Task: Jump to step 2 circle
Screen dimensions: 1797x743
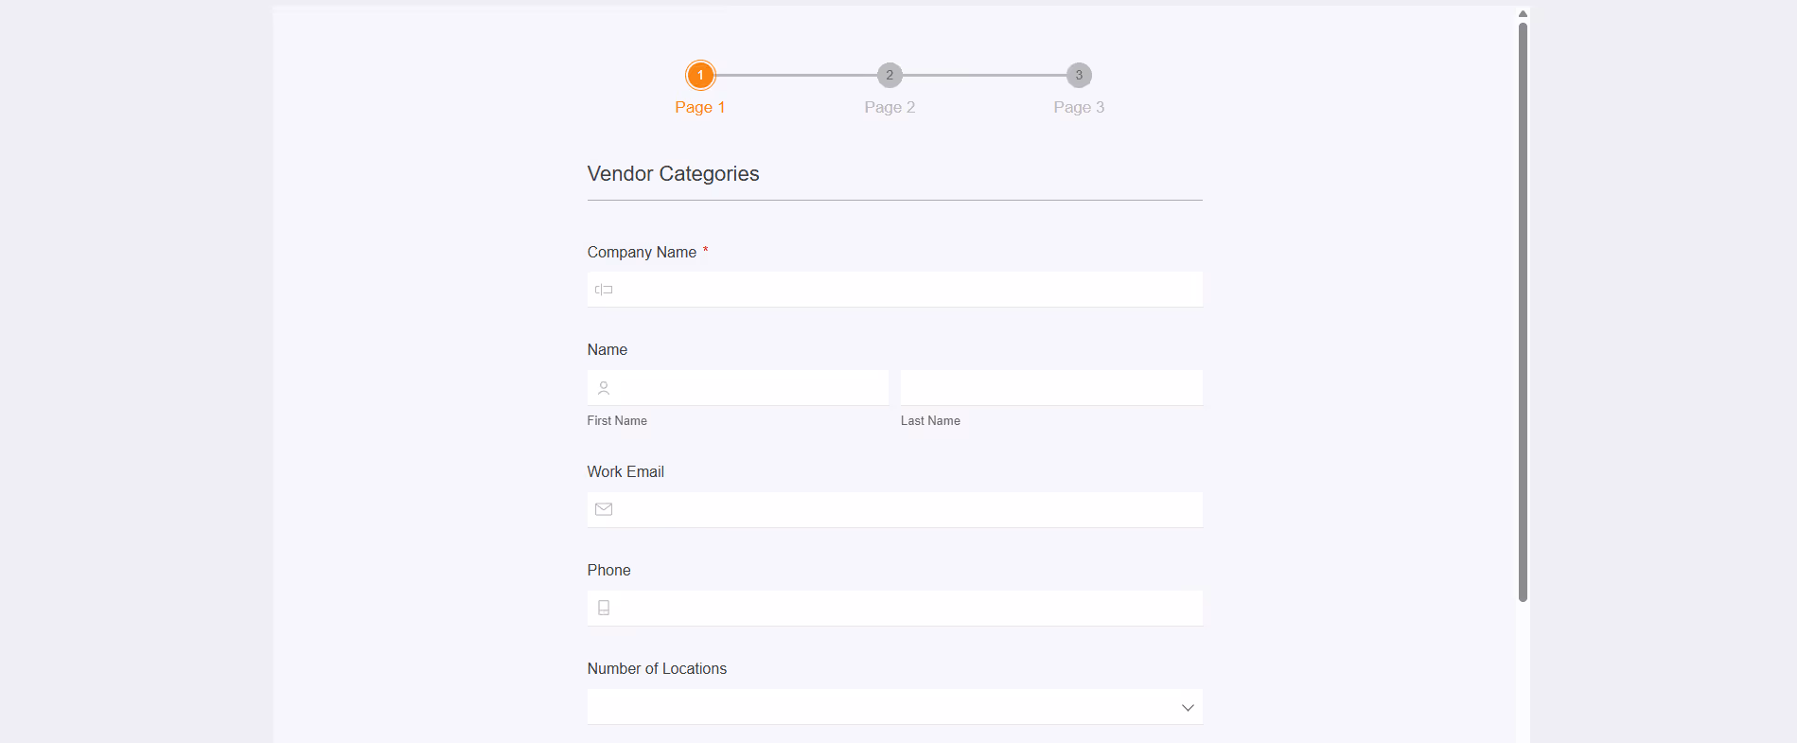Action: (x=890, y=75)
